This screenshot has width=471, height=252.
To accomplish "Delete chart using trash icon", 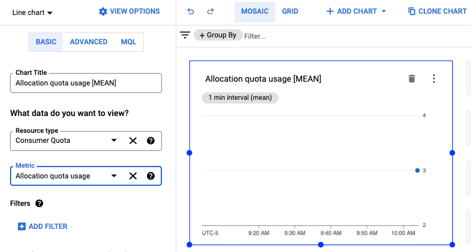I will pyautogui.click(x=411, y=79).
